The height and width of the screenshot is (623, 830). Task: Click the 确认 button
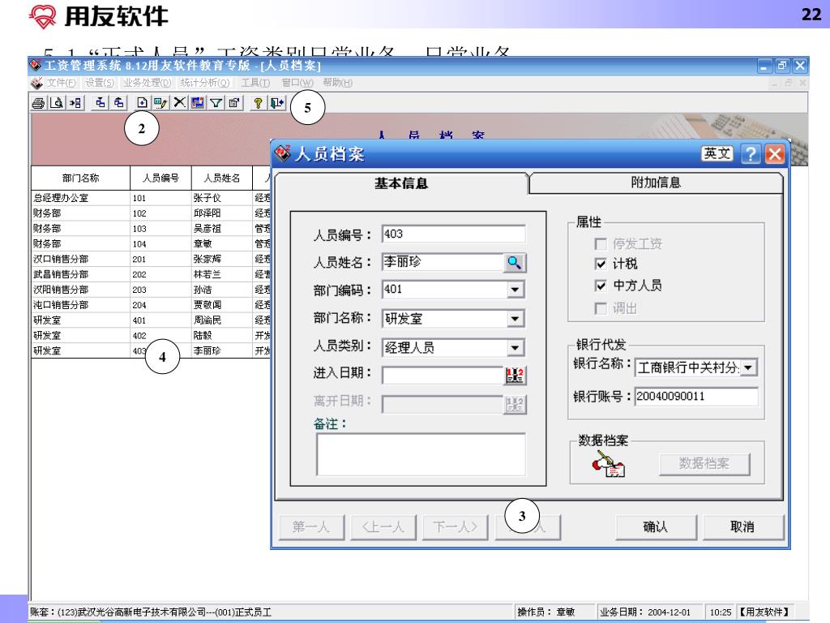[656, 526]
